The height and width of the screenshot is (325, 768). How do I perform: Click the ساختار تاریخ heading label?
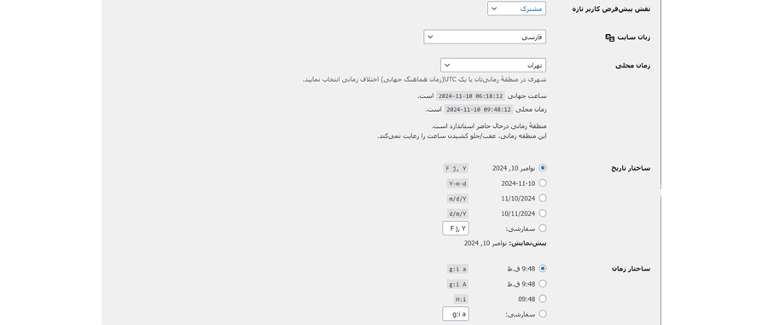[631, 168]
